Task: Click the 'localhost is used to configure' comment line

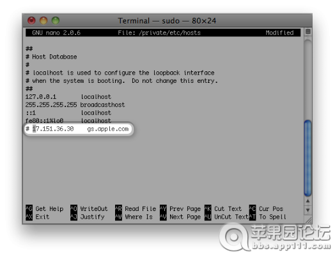Action: pyautogui.click(x=120, y=73)
